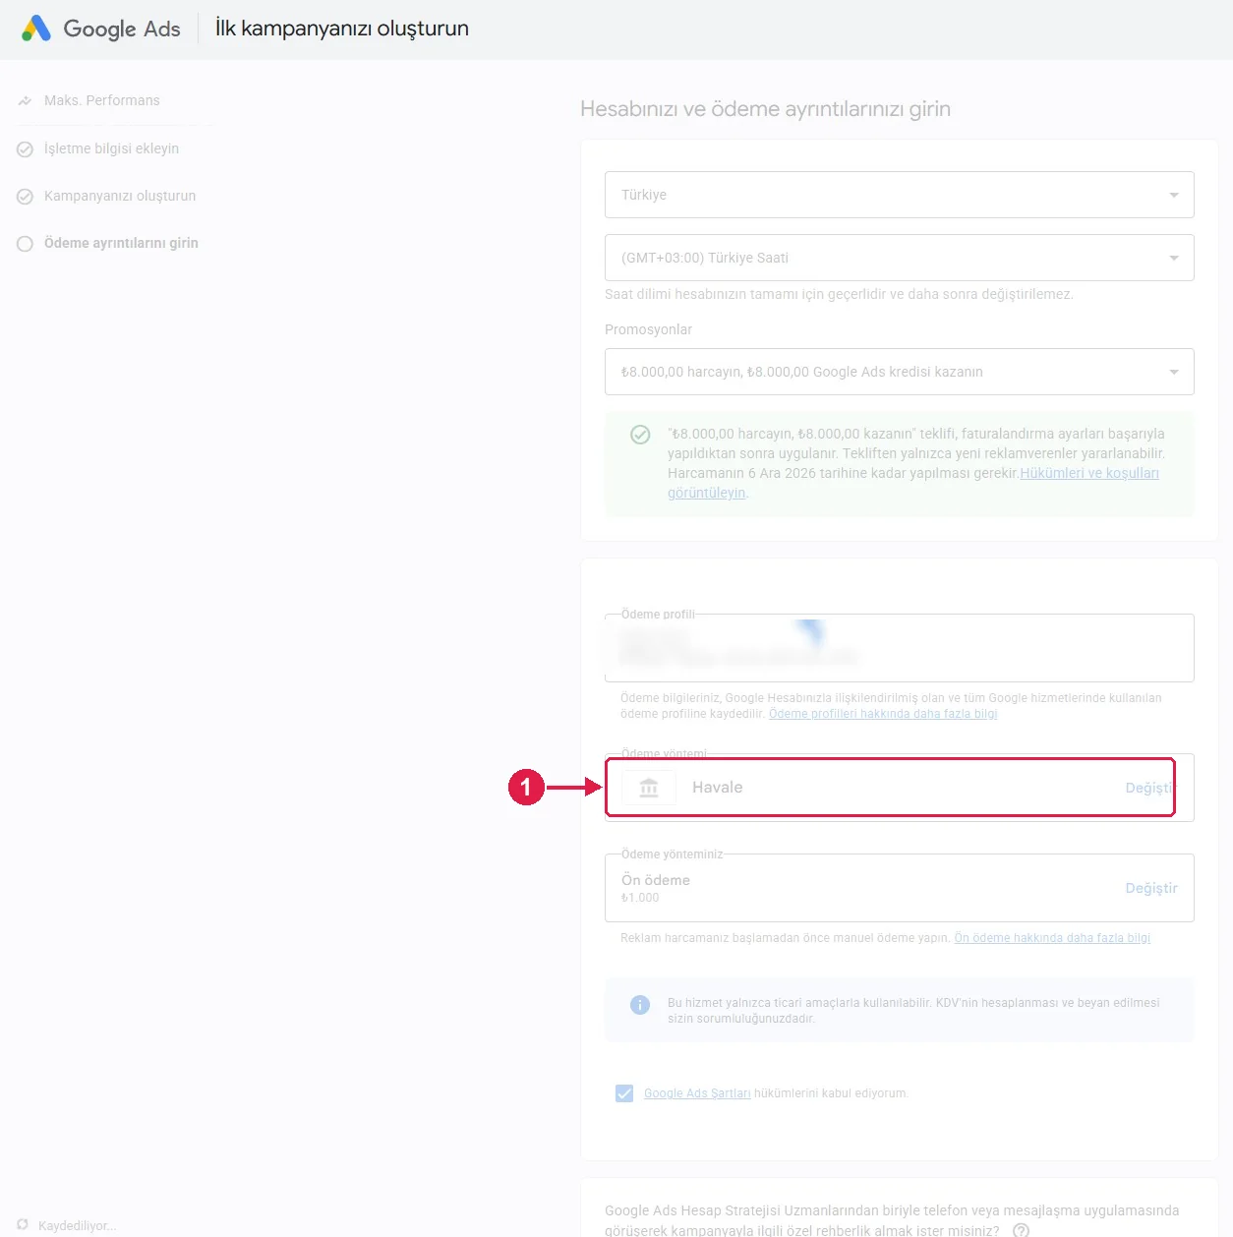Click the Maks. Performans sparkle icon
The height and width of the screenshot is (1237, 1233).
click(x=25, y=100)
